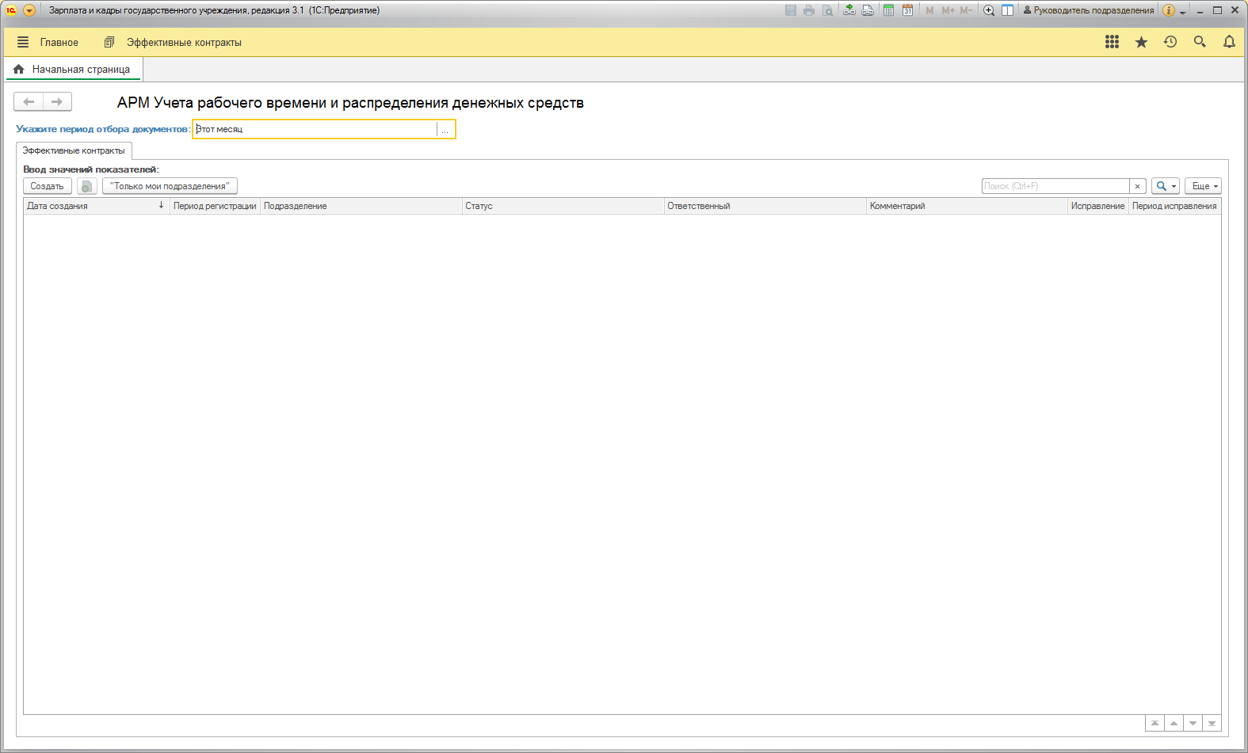Go back with the left arrow button
Screen dimensions: 1248x753
coord(29,101)
